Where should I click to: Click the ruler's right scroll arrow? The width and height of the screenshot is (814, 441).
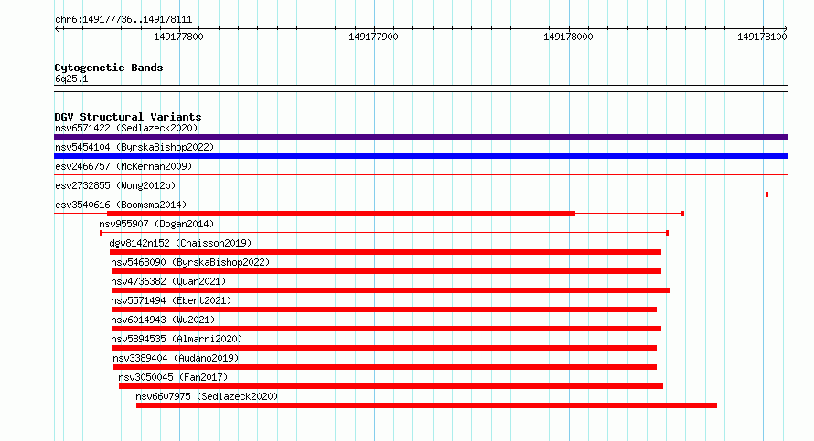tap(786, 28)
